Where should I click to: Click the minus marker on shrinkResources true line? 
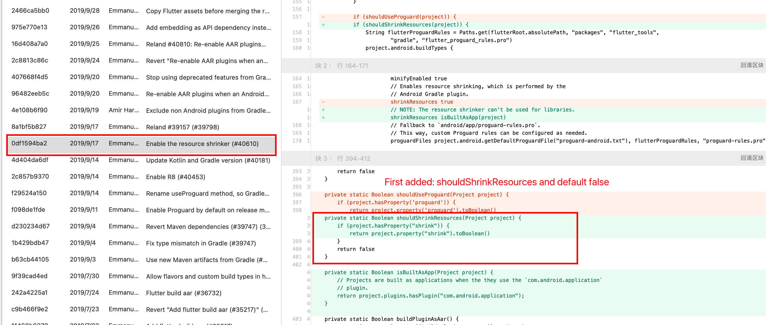pos(323,102)
